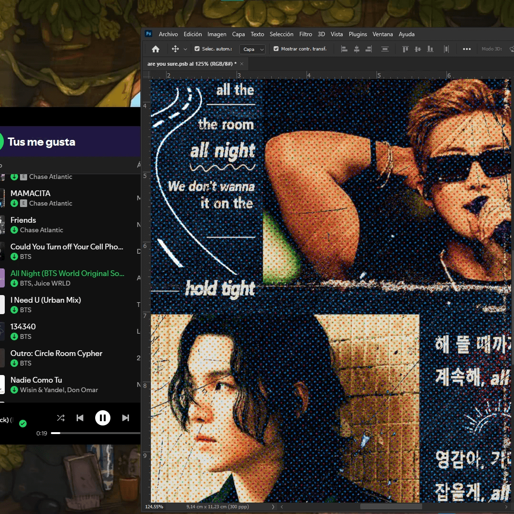Toggle shuffle in Spotify player
514x514 pixels.
pos(60,418)
